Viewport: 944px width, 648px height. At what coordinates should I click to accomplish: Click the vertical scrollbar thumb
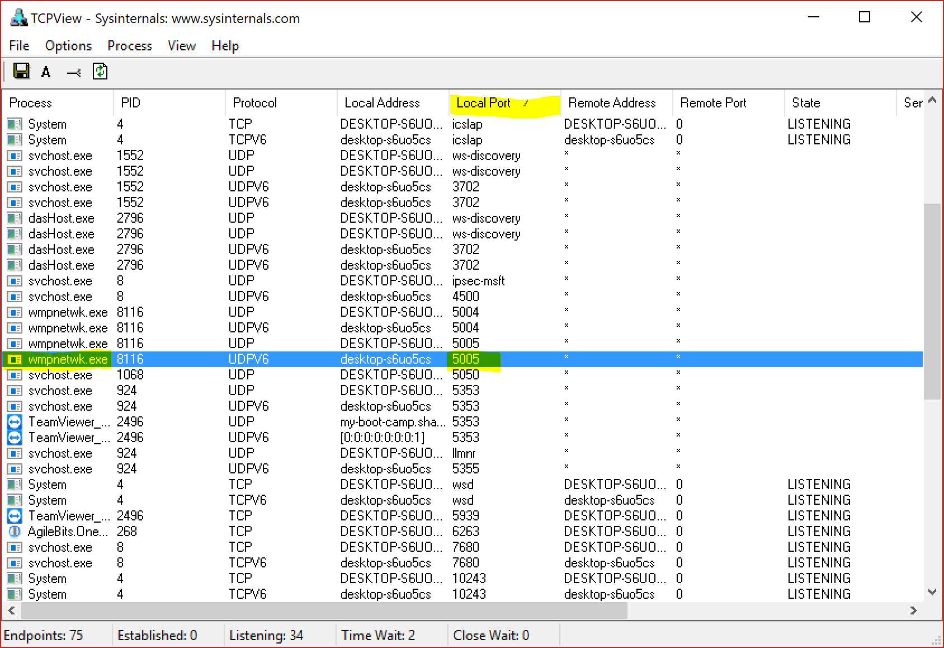click(x=932, y=301)
